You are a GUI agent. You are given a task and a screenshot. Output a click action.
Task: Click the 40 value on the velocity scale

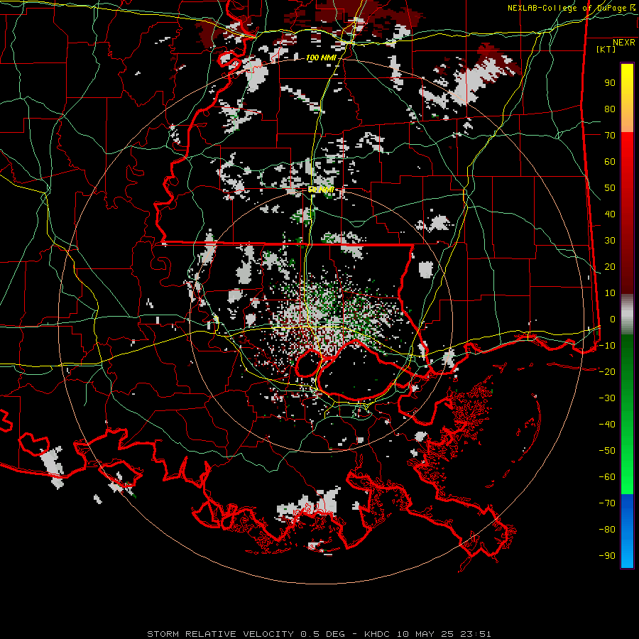coord(610,214)
